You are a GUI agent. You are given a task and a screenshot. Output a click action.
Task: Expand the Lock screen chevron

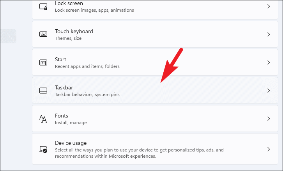coord(269,6)
